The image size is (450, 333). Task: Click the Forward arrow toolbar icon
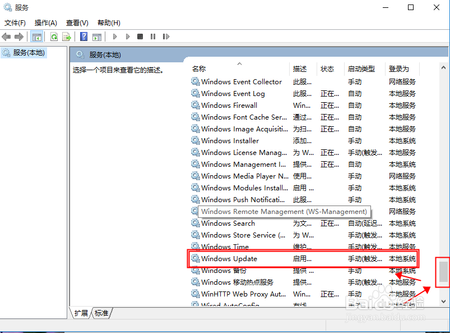19,37
